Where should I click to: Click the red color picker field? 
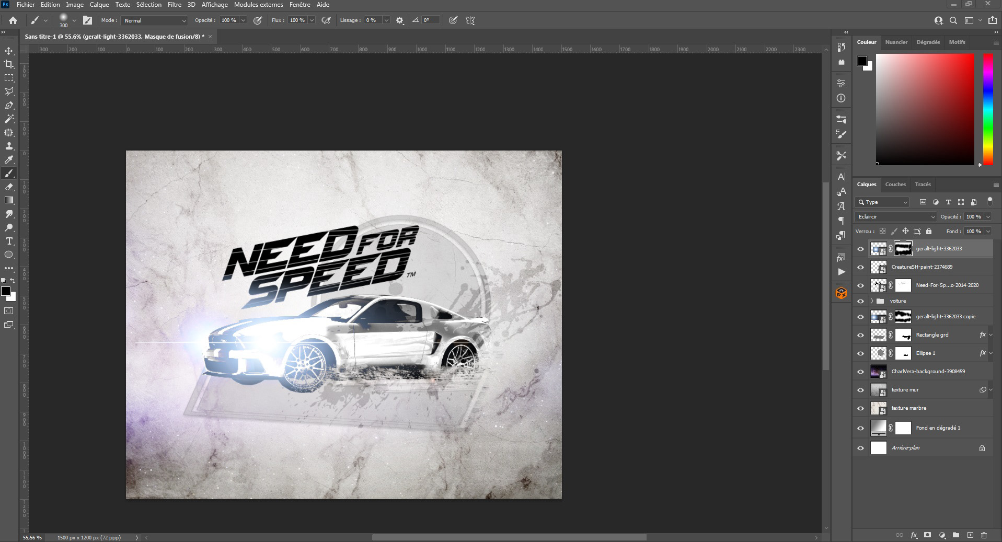[925, 109]
